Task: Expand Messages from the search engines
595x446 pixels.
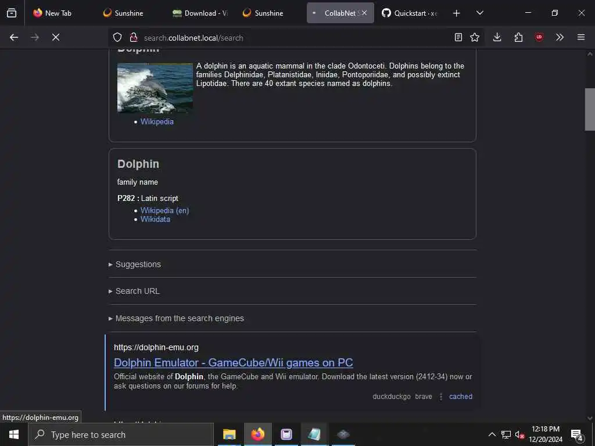Action: click(x=180, y=318)
